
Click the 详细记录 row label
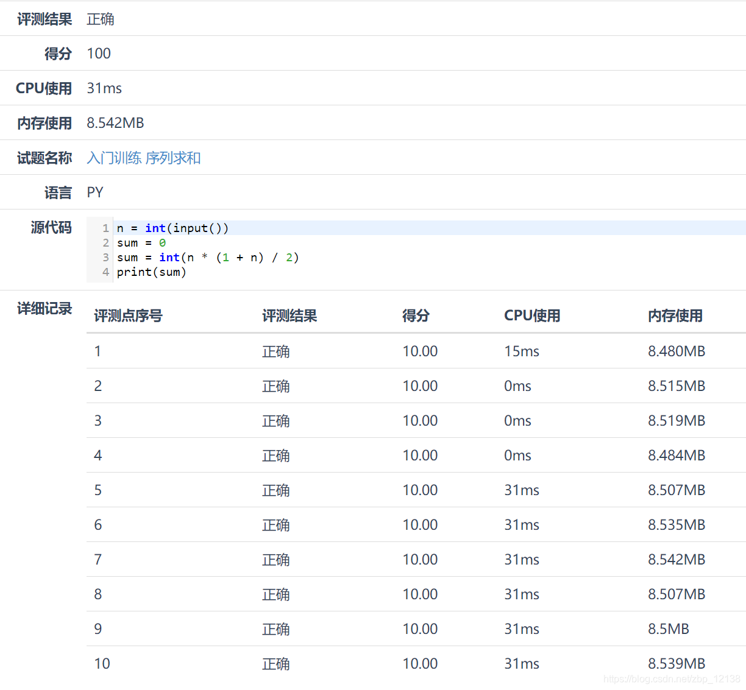(x=44, y=308)
